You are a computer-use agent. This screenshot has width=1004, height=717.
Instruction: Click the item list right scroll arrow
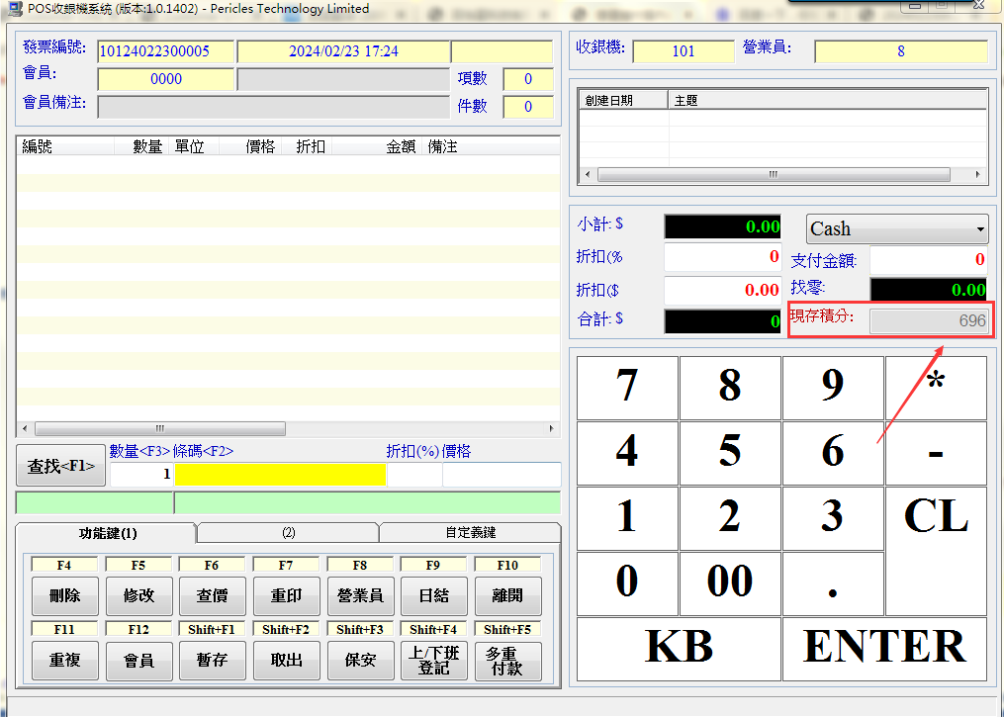click(551, 428)
